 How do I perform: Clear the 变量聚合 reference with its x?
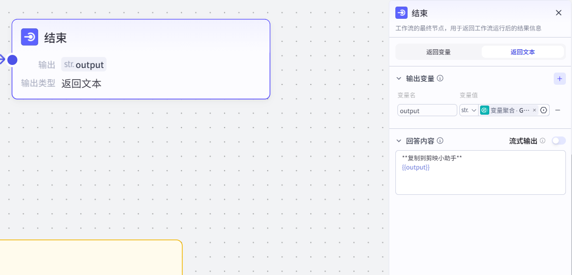pos(534,110)
